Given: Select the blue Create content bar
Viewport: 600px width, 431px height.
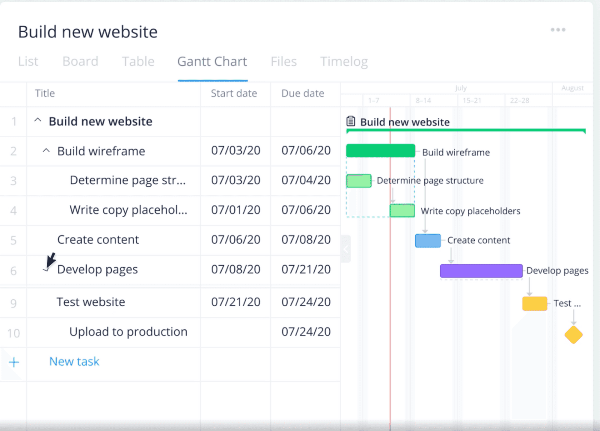Looking at the screenshot, I should tap(427, 241).
